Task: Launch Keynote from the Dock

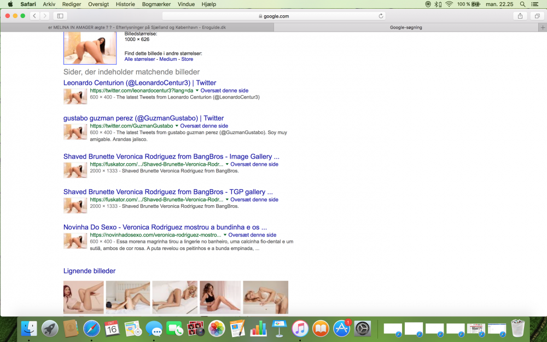Action: (x=279, y=329)
